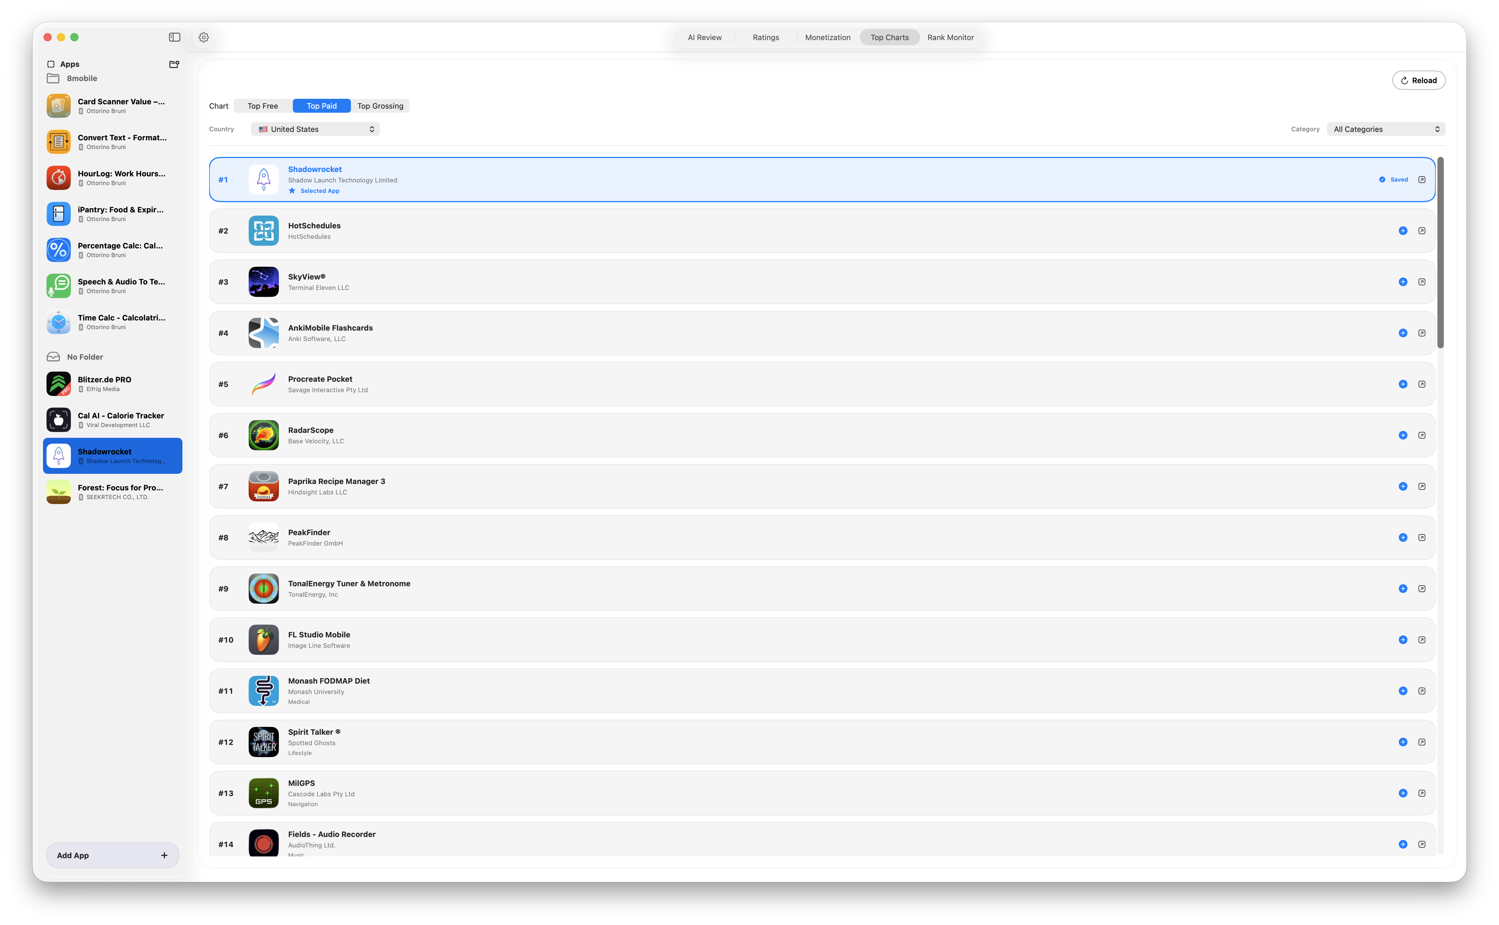This screenshot has height=925, width=1499.
Task: Select Blitzer.de PRO in sidebar
Action: point(112,384)
